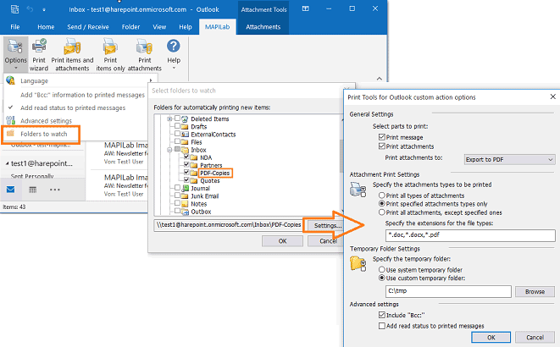The height and width of the screenshot is (347, 560).
Task: Switch to the Home tab
Action: [x=46, y=27]
